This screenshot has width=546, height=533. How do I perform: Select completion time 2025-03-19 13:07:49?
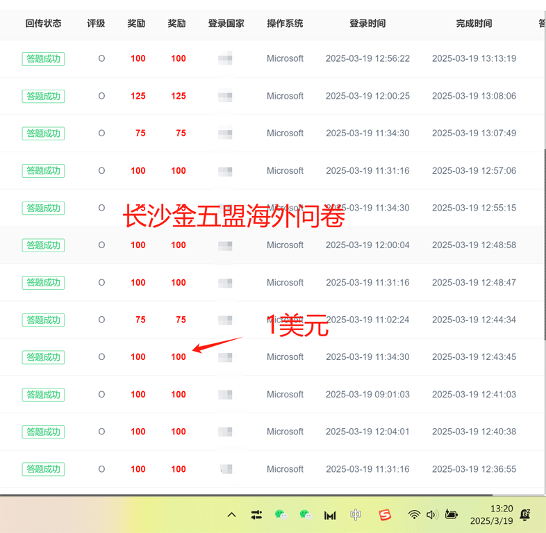point(474,133)
